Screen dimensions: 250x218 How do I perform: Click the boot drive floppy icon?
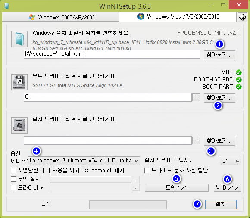[19, 82]
